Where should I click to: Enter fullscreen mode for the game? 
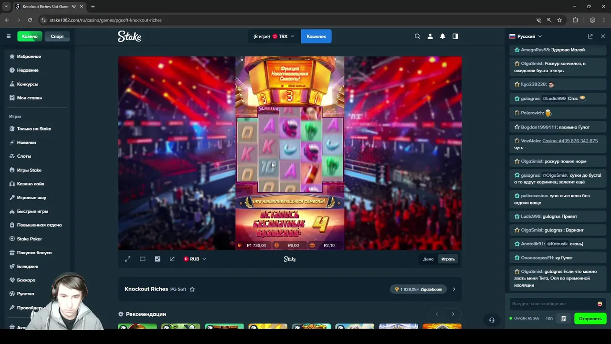tap(127, 259)
